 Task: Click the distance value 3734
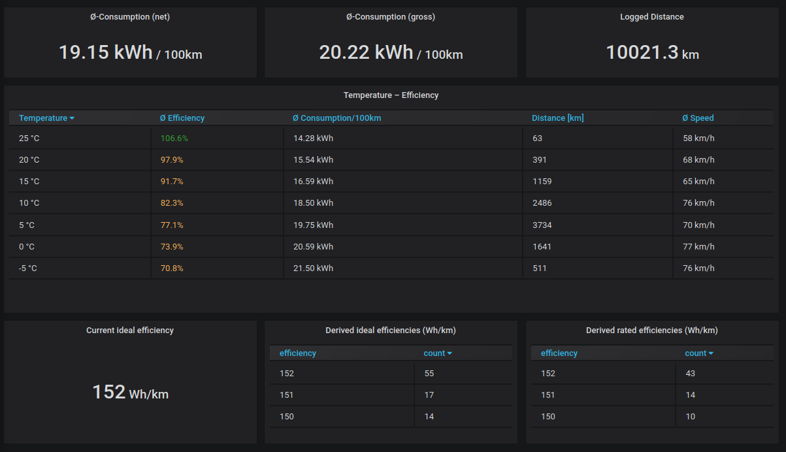click(x=542, y=225)
